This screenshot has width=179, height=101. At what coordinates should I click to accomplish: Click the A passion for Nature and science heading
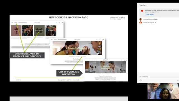[105, 76]
